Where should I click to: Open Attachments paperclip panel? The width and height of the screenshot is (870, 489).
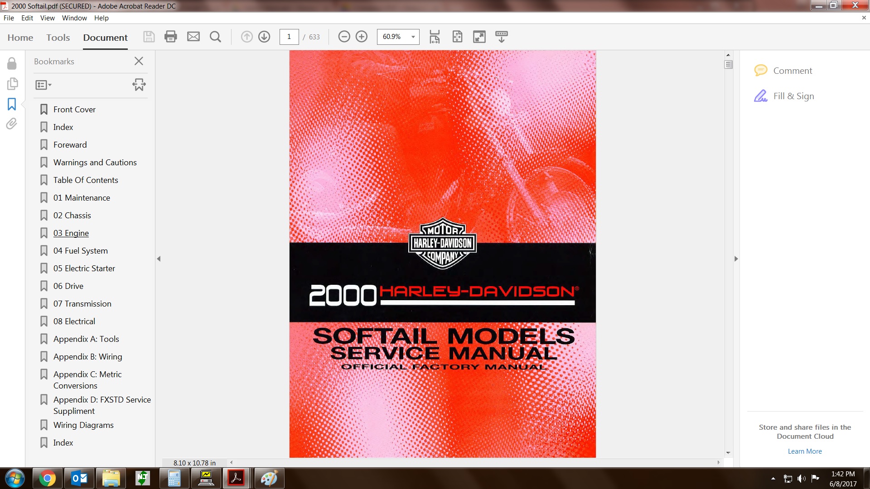[12, 124]
